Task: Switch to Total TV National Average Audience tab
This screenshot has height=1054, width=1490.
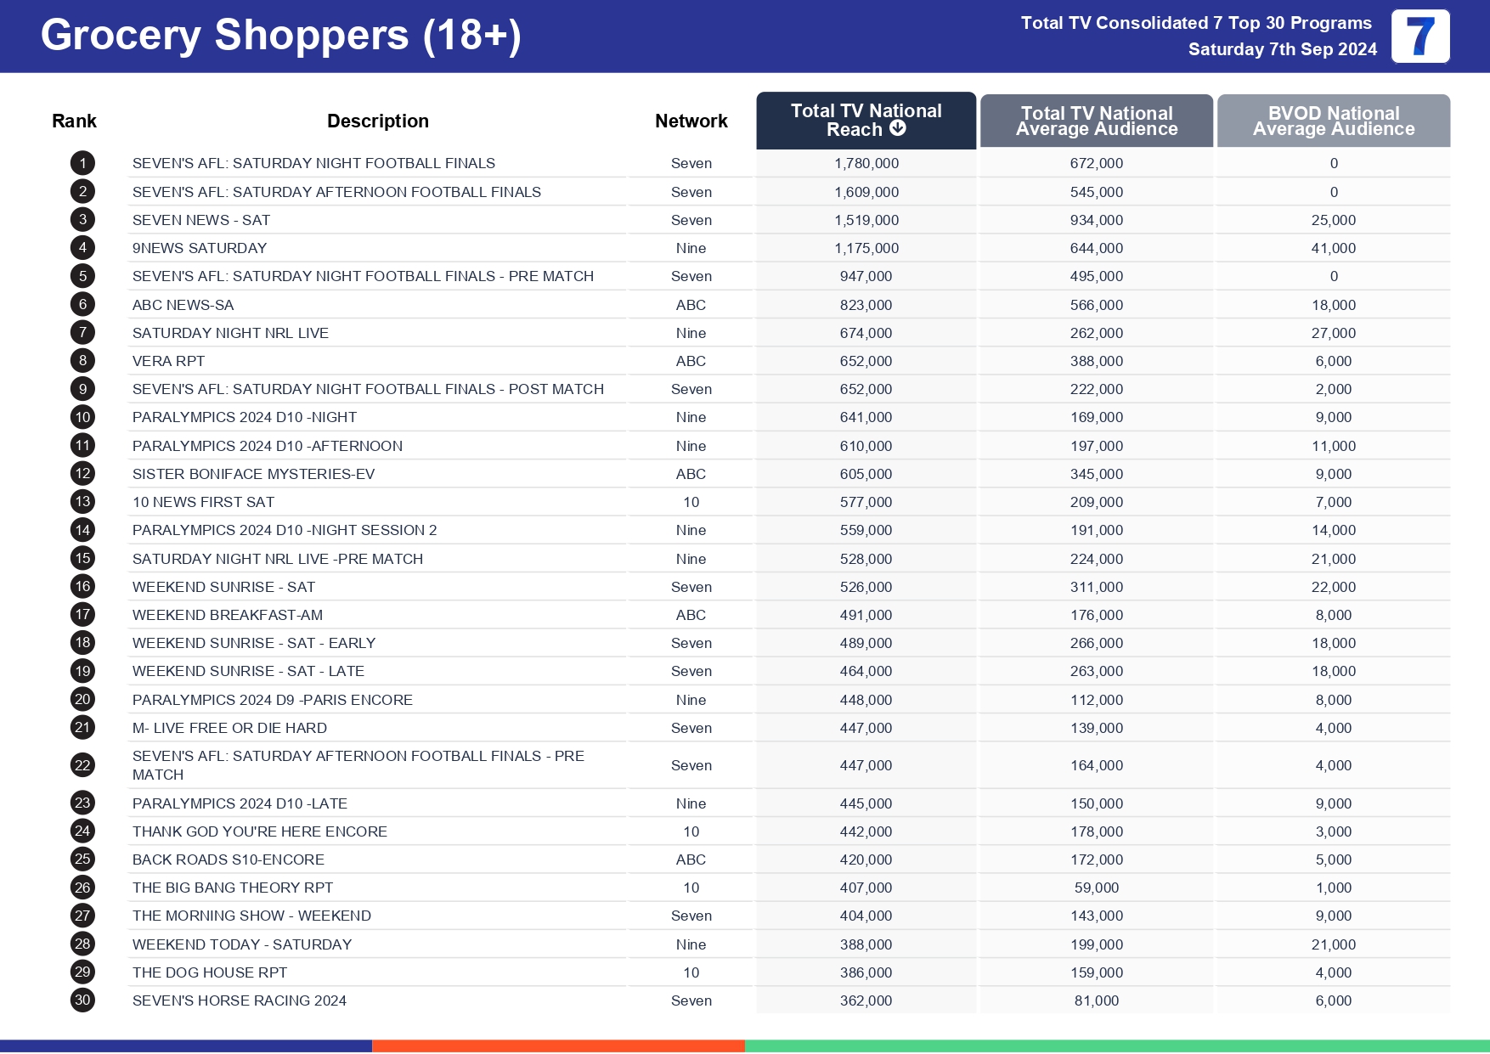Action: pyautogui.click(x=1096, y=121)
